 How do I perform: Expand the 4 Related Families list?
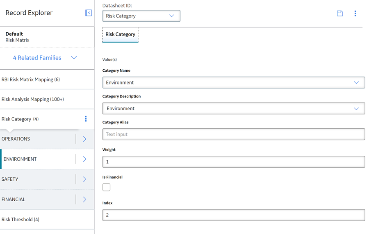pyautogui.click(x=45, y=58)
